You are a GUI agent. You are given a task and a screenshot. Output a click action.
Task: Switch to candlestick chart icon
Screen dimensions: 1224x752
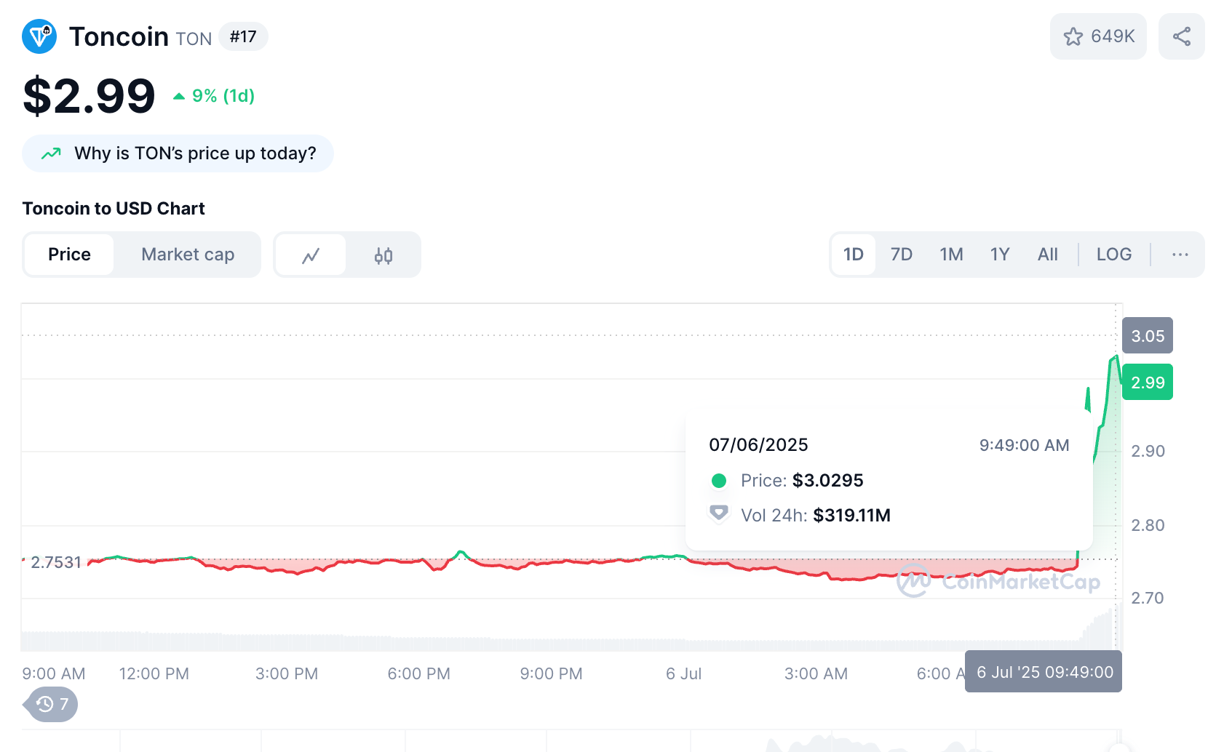[x=384, y=255]
